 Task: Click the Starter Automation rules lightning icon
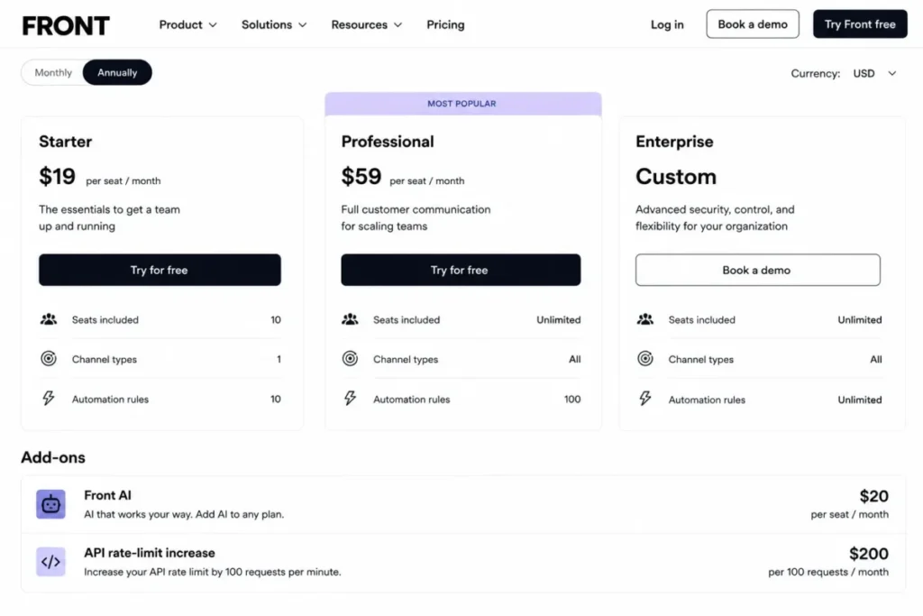click(x=49, y=398)
